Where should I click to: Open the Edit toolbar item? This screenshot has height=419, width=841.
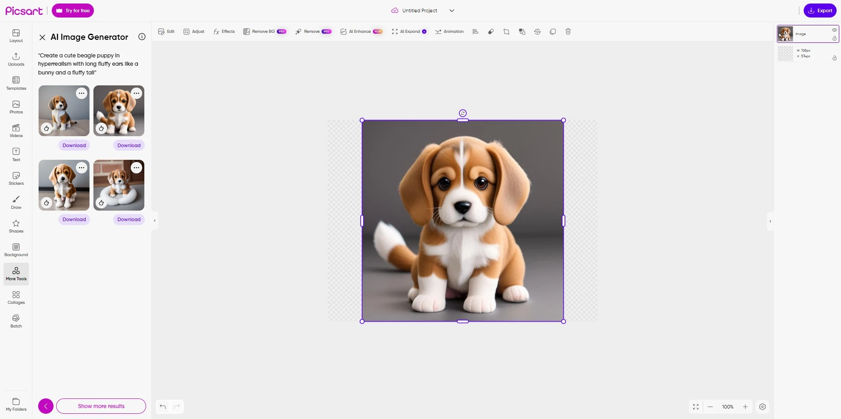(166, 32)
